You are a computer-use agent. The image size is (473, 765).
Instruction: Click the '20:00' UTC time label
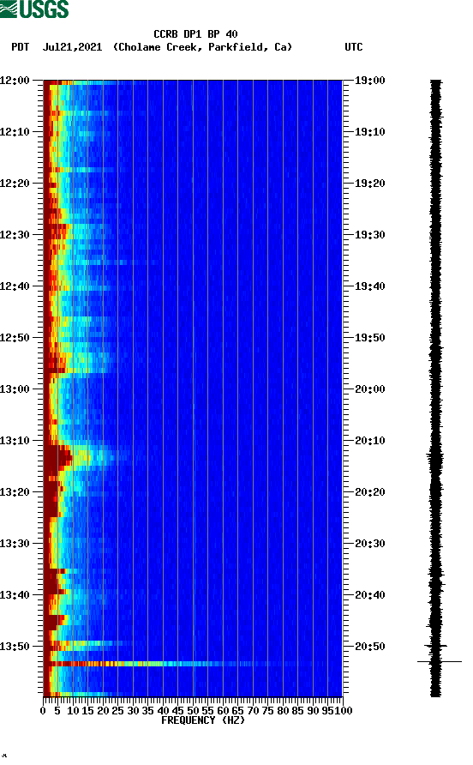(369, 389)
